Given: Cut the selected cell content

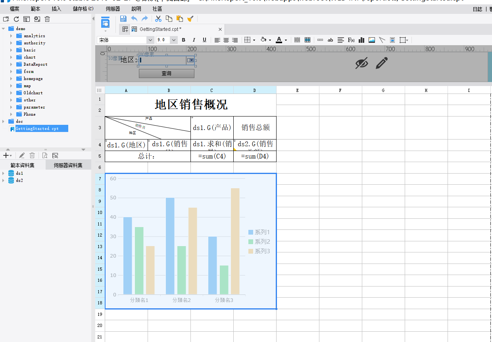Looking at the screenshot, I should coord(158,18).
